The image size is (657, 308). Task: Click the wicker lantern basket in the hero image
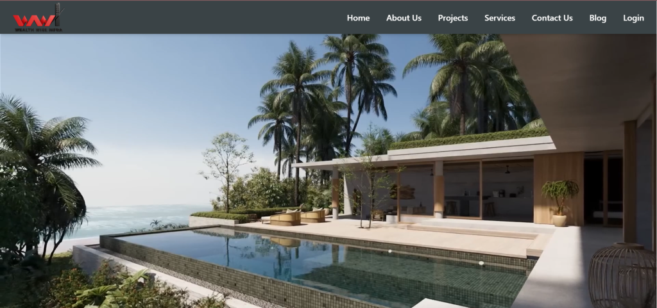point(622,276)
